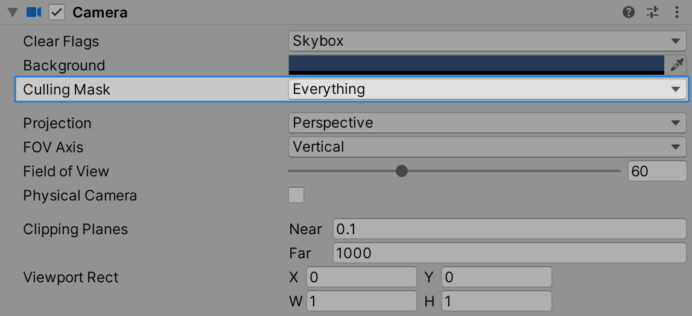The height and width of the screenshot is (316, 692).
Task: Open the FOV Axis dropdown
Action: tap(487, 147)
